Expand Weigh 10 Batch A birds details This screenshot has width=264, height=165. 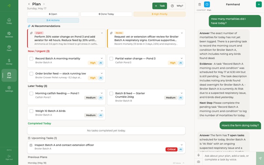click(x=102, y=111)
